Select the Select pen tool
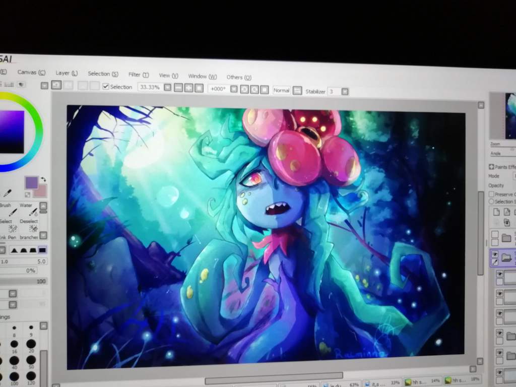Viewport: 516px width, 387px height. click(8, 225)
